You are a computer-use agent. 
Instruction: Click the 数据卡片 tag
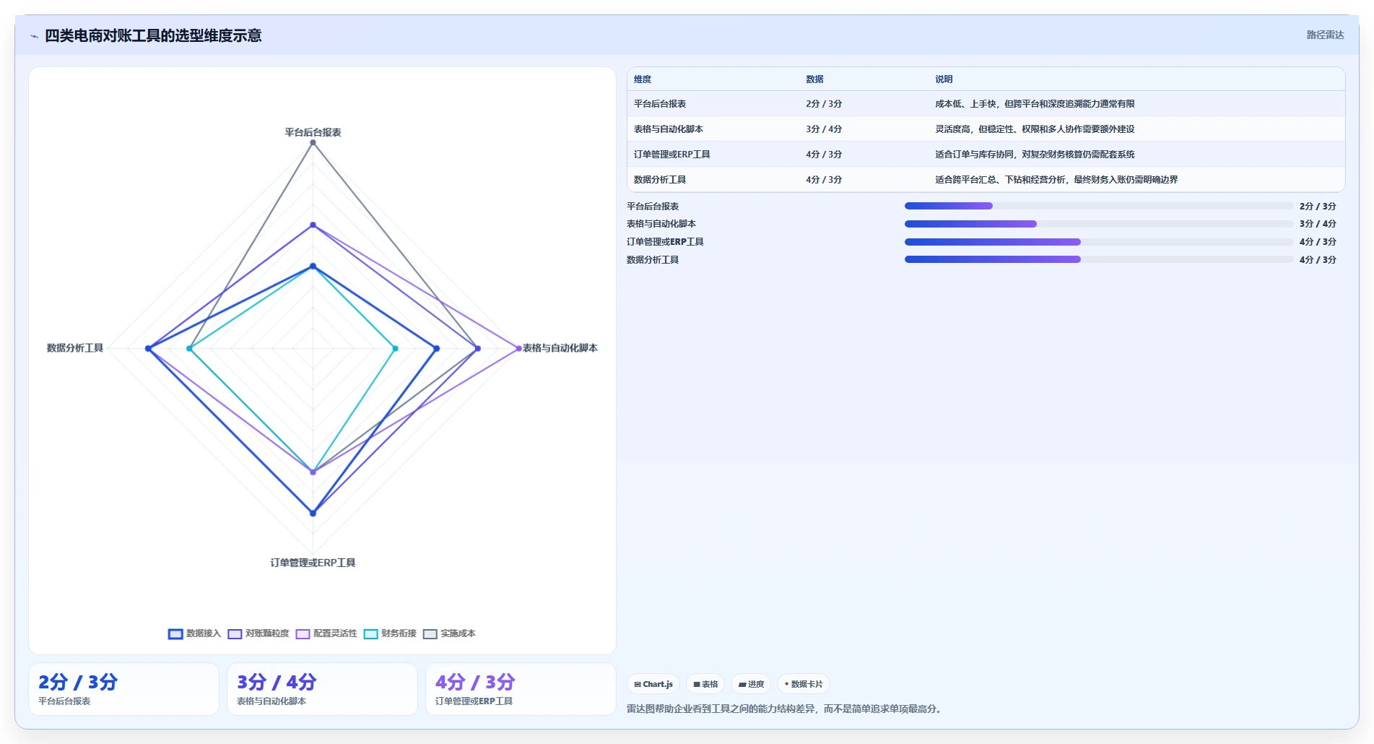pos(804,684)
